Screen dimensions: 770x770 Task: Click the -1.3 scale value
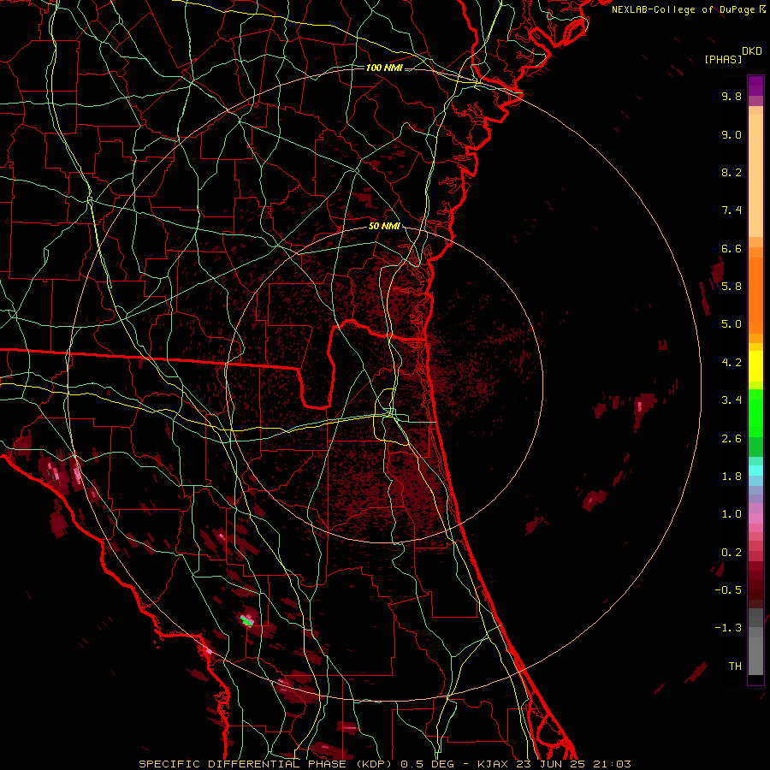728,628
